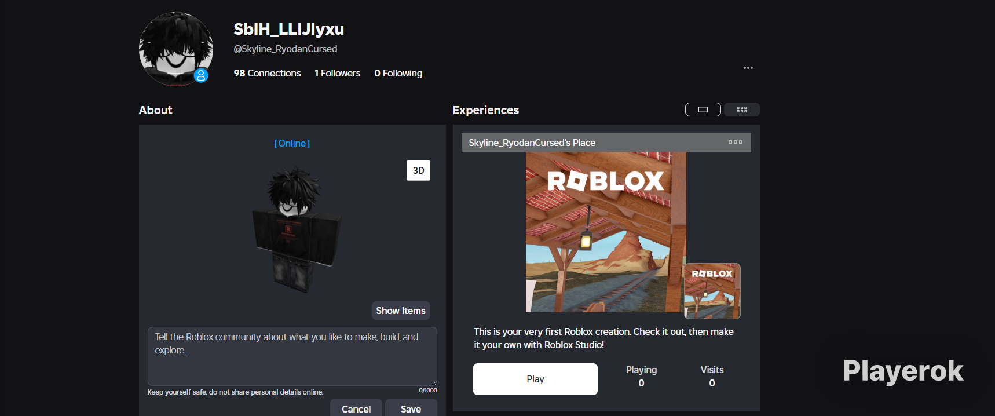
Task: Open the 1 Followers list
Action: (337, 73)
